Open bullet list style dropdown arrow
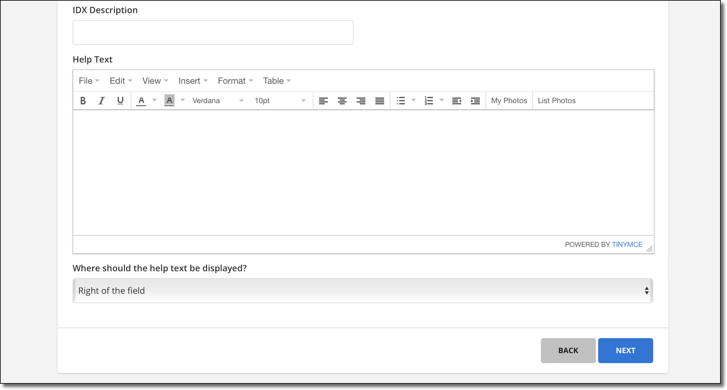This screenshot has height=390, width=727. 414,100
